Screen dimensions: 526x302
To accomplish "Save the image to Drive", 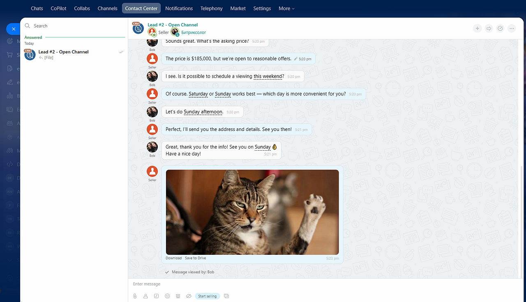I will coord(196,258).
